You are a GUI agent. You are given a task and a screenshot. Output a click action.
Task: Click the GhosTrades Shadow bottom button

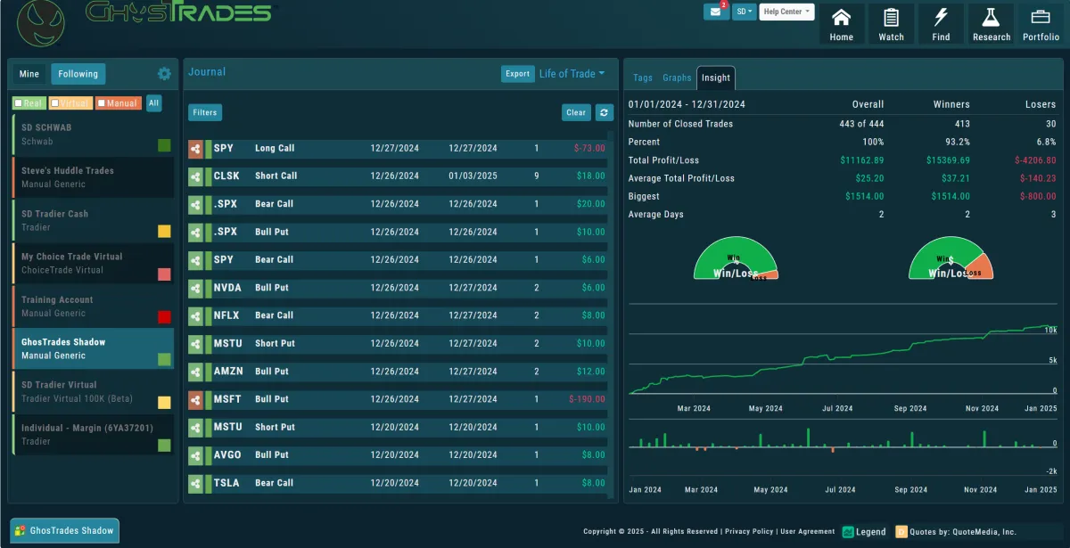pos(64,530)
